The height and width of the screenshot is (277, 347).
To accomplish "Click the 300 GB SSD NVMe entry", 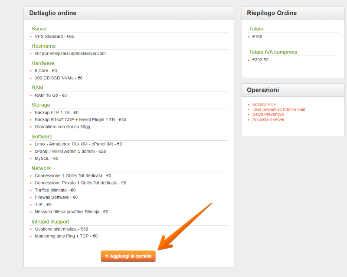I will [59, 78].
